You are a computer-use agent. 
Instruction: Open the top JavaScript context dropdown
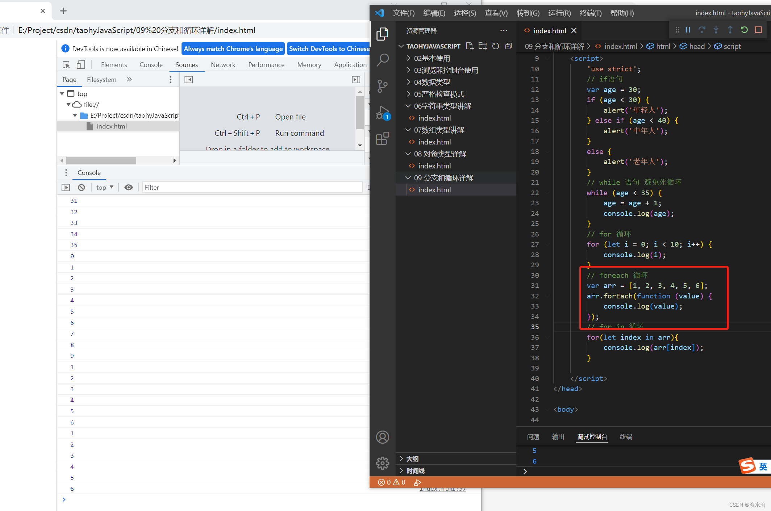tap(105, 187)
